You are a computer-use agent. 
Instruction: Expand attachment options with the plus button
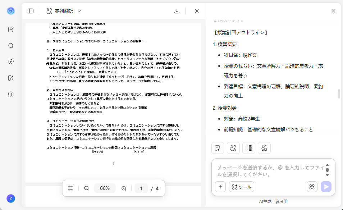pos(220,187)
